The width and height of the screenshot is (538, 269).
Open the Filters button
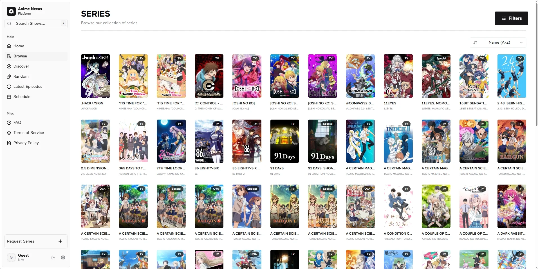pos(511,18)
